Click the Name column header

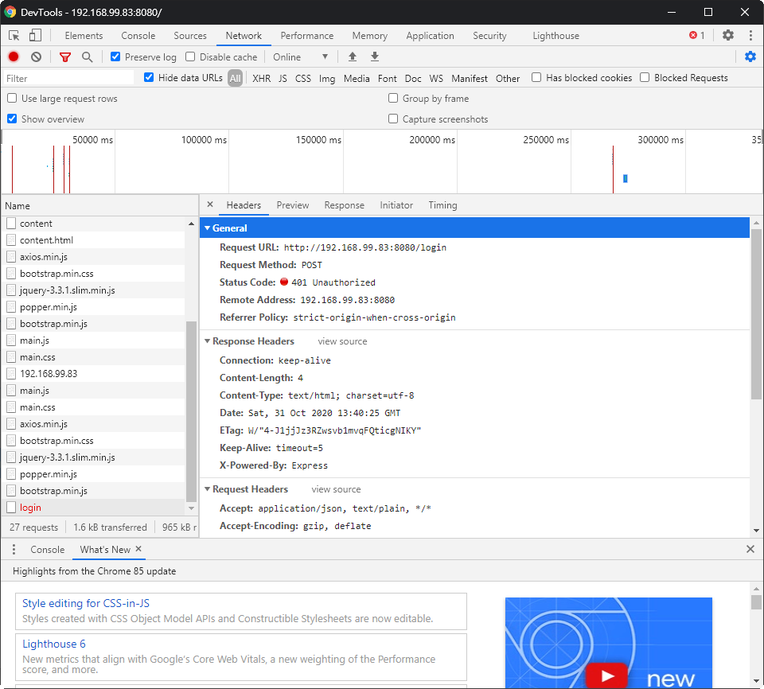tap(99, 205)
